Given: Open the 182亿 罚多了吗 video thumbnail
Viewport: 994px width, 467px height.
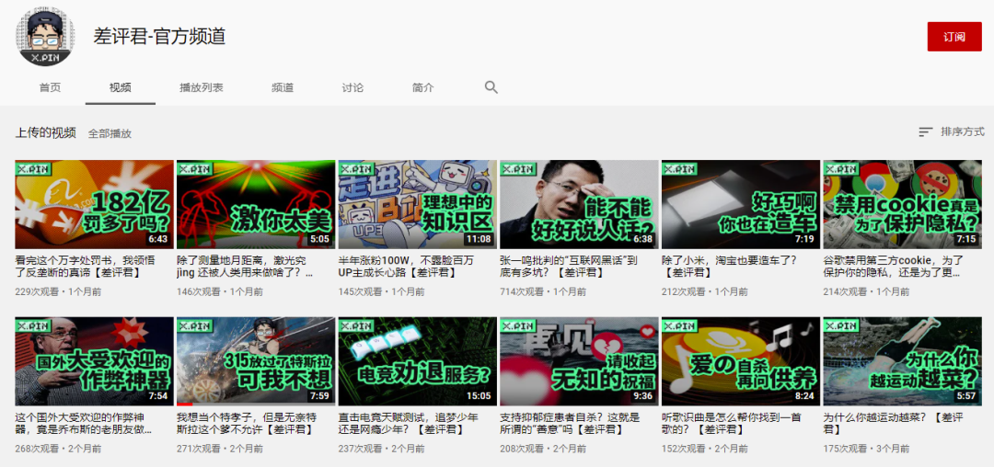Looking at the screenshot, I should pyautogui.click(x=95, y=204).
